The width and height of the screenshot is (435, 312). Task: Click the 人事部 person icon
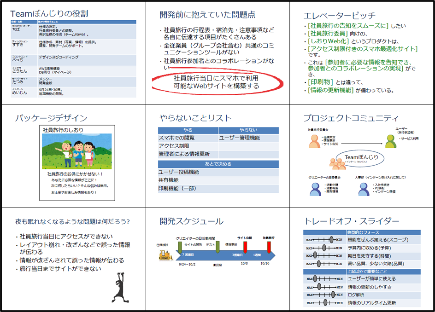point(363,189)
